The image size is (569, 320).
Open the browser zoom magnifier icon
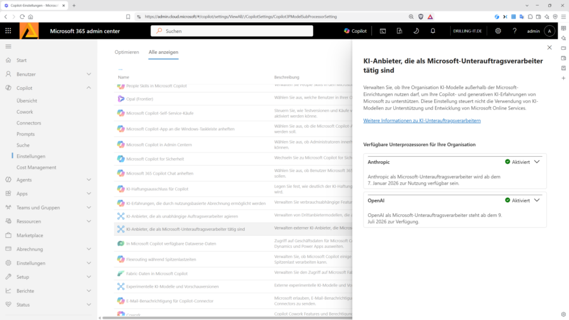[x=411, y=16]
